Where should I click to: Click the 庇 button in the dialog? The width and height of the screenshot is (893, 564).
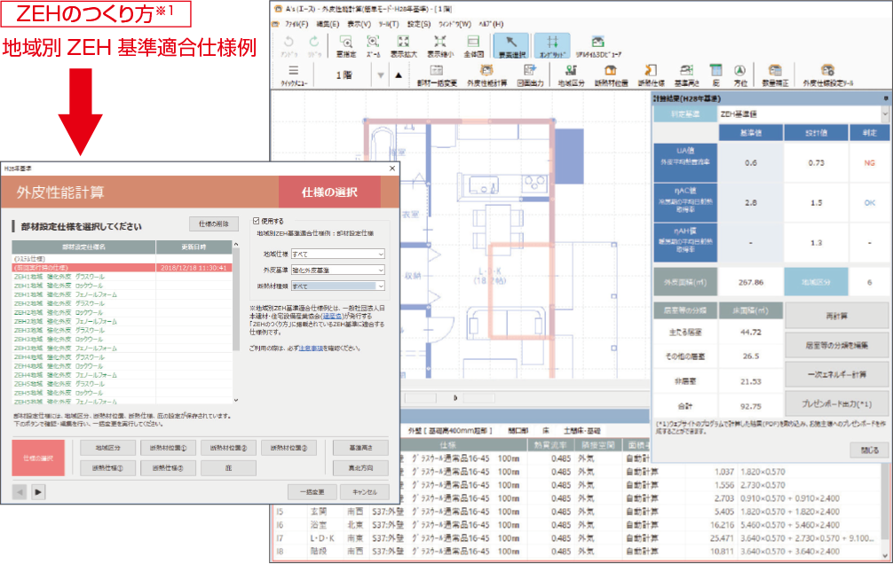tap(228, 468)
